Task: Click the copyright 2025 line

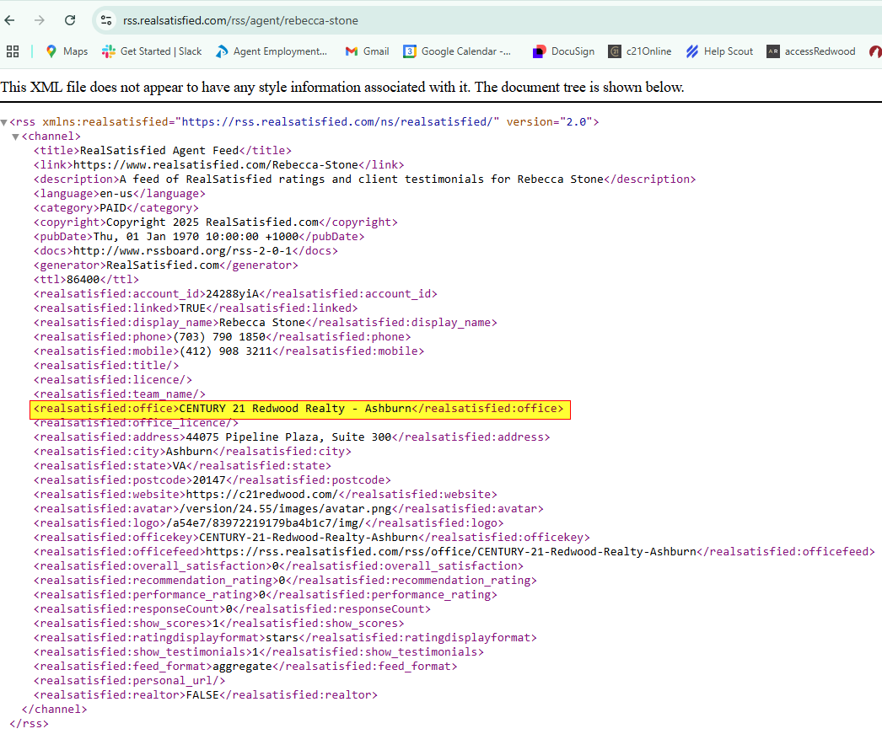Action: [x=215, y=222]
